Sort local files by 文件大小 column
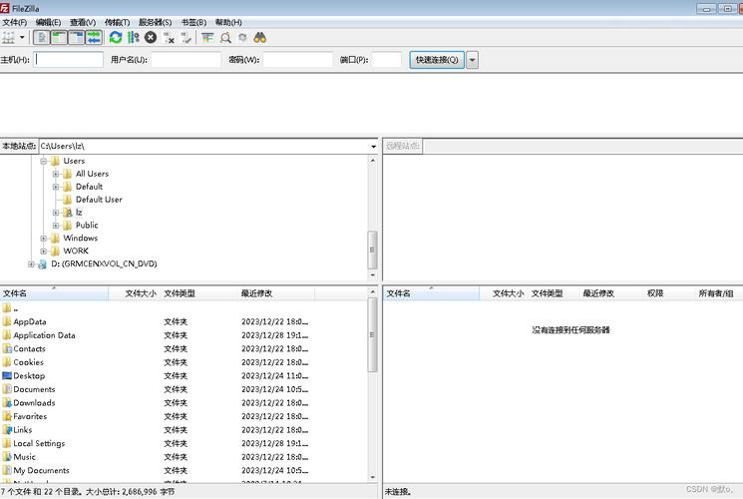Viewport: 743px width, 499px height. tap(135, 293)
